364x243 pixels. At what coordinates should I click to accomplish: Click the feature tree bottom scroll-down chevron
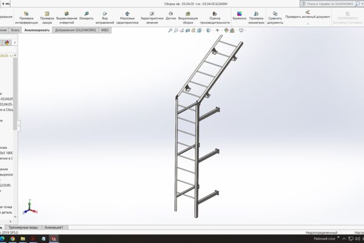15,216
